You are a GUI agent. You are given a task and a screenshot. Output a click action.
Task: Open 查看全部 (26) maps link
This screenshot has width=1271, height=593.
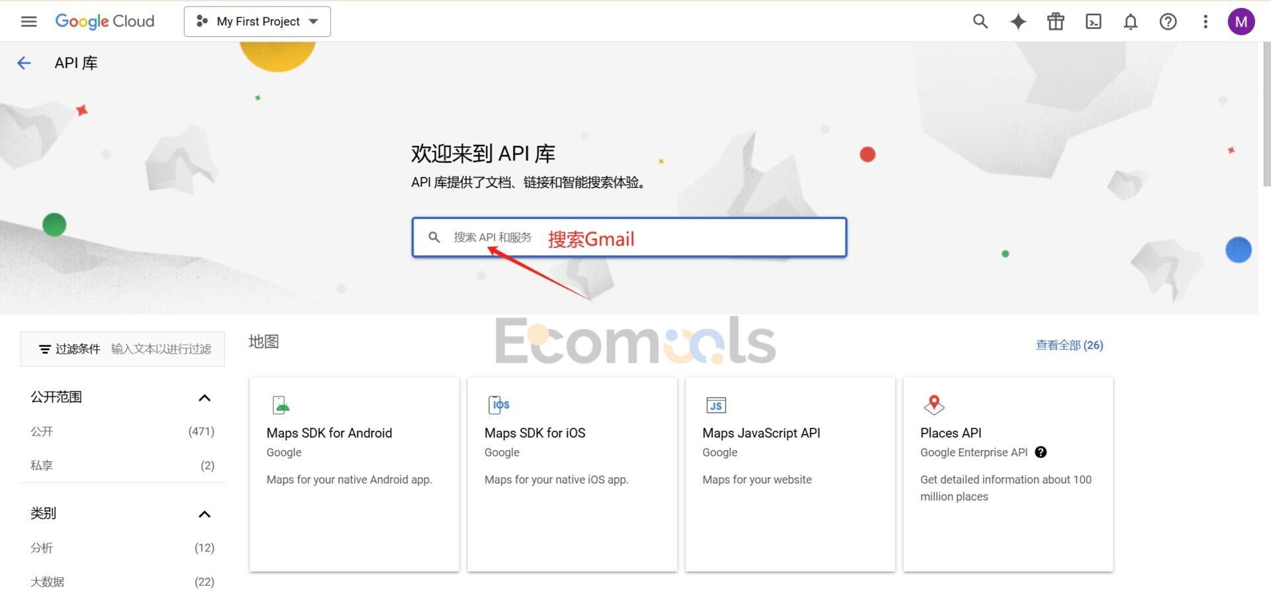pos(1069,345)
